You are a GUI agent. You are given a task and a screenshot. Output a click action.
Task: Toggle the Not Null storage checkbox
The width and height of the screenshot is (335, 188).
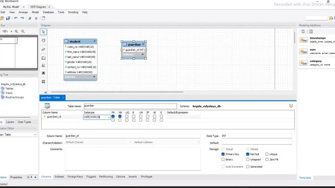pos(248,154)
